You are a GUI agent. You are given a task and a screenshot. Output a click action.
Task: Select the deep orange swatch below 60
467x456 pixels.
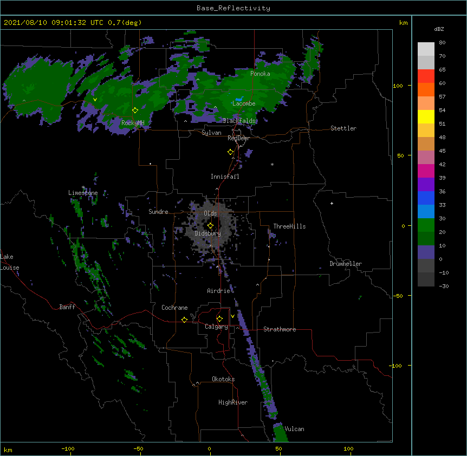tap(426, 89)
